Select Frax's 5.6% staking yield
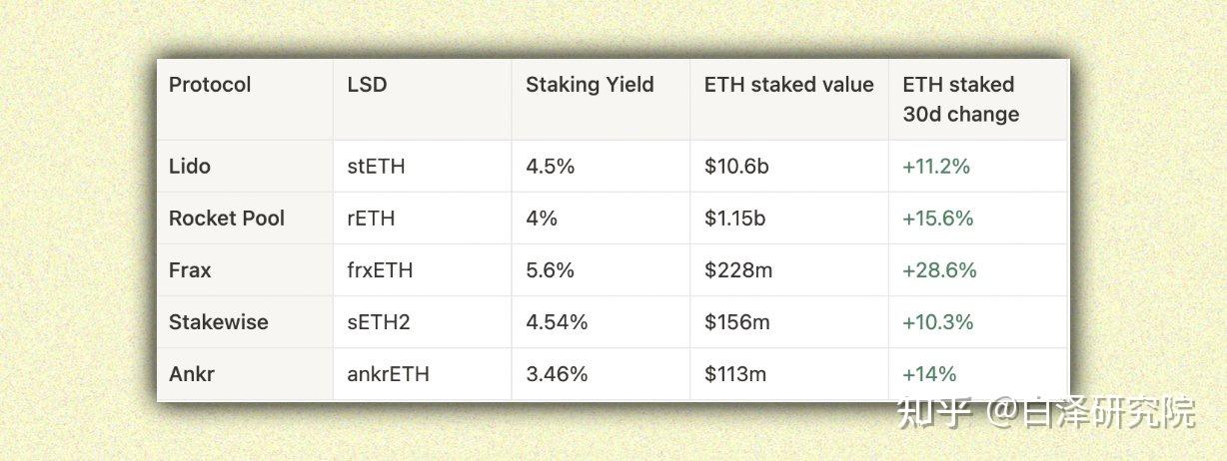This screenshot has height=461, width=1227. pos(550,270)
